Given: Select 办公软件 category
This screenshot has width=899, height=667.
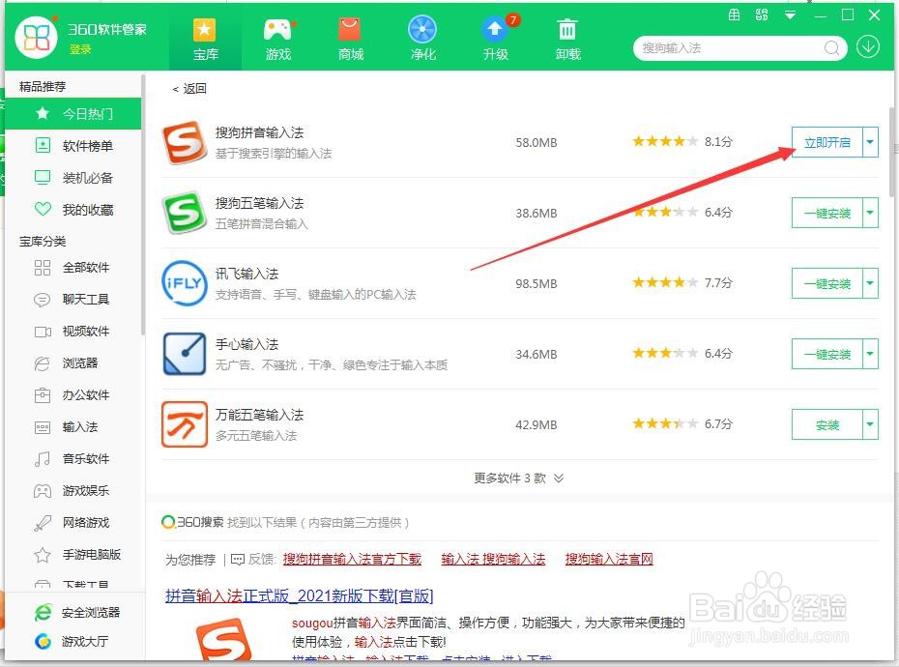Looking at the screenshot, I should coord(72,395).
